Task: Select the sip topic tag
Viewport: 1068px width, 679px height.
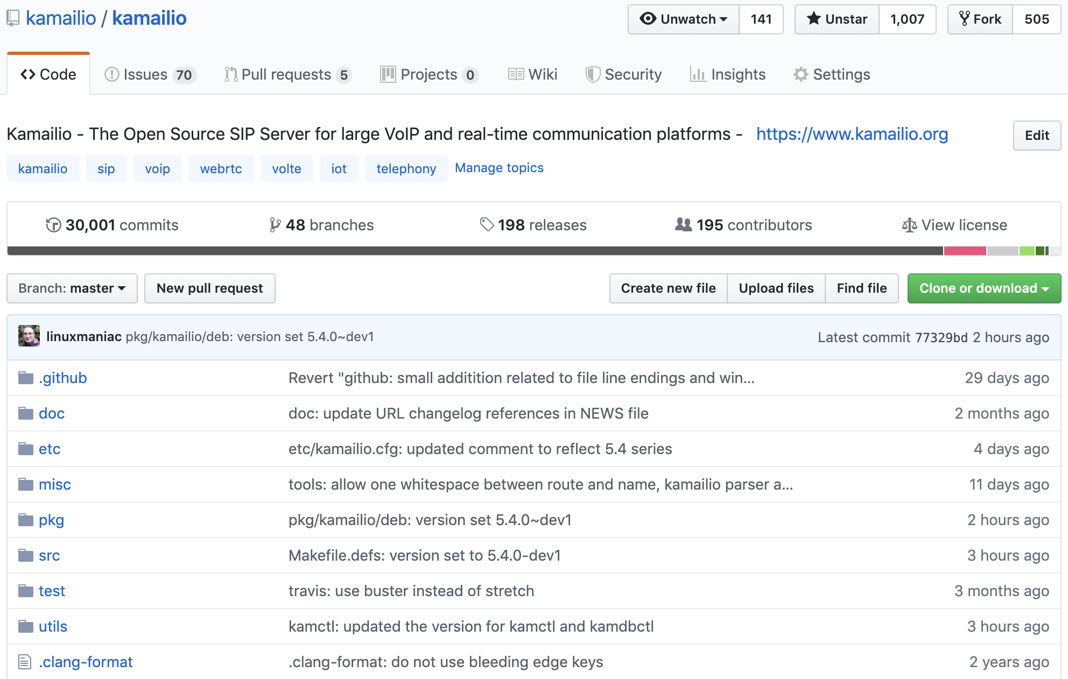Action: 106,168
